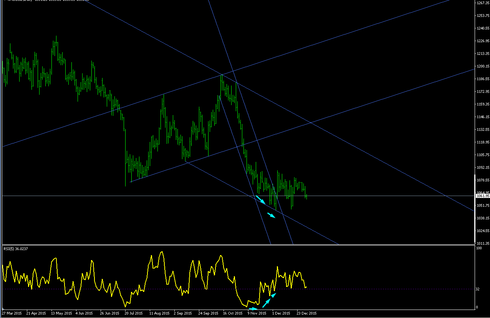Click the 1078.55 price scale label
The height and width of the screenshot is (318, 490).
pyautogui.click(x=482, y=180)
